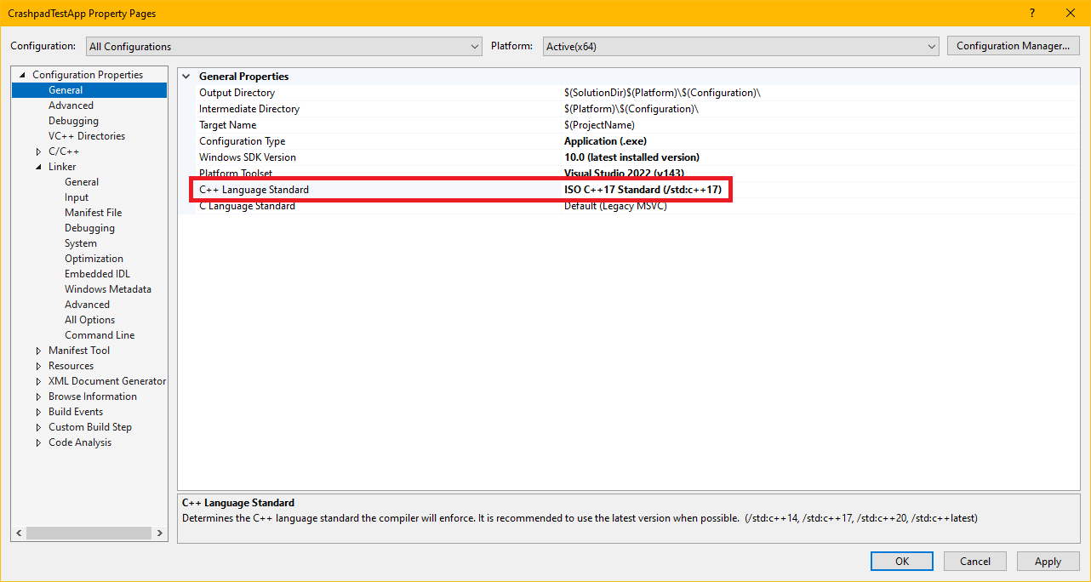Screen dimensions: 1091x582
Task: Collapse the General Properties section chevron
Action: click(x=186, y=77)
